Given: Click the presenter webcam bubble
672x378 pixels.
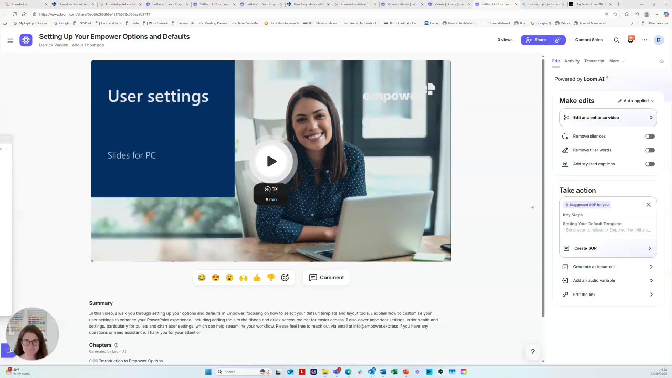Looking at the screenshot, I should [32, 334].
